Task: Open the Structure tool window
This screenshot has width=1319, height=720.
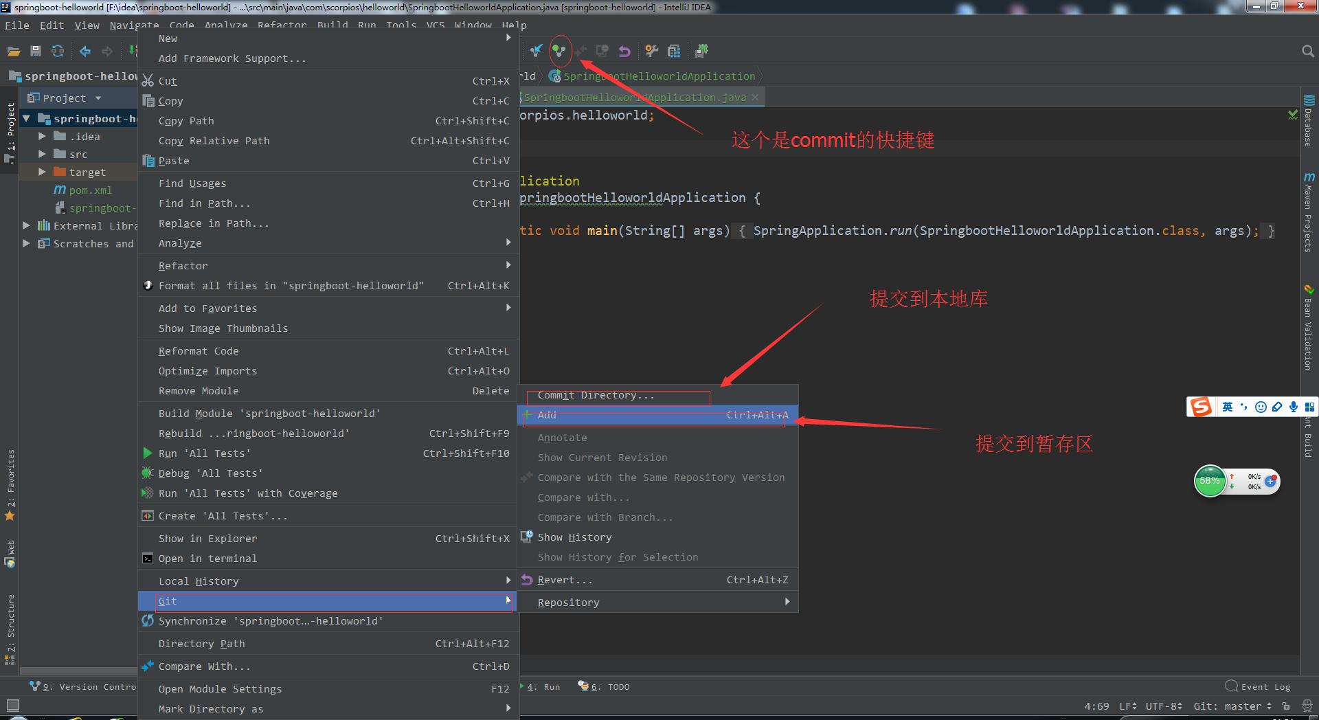Action: click(10, 629)
